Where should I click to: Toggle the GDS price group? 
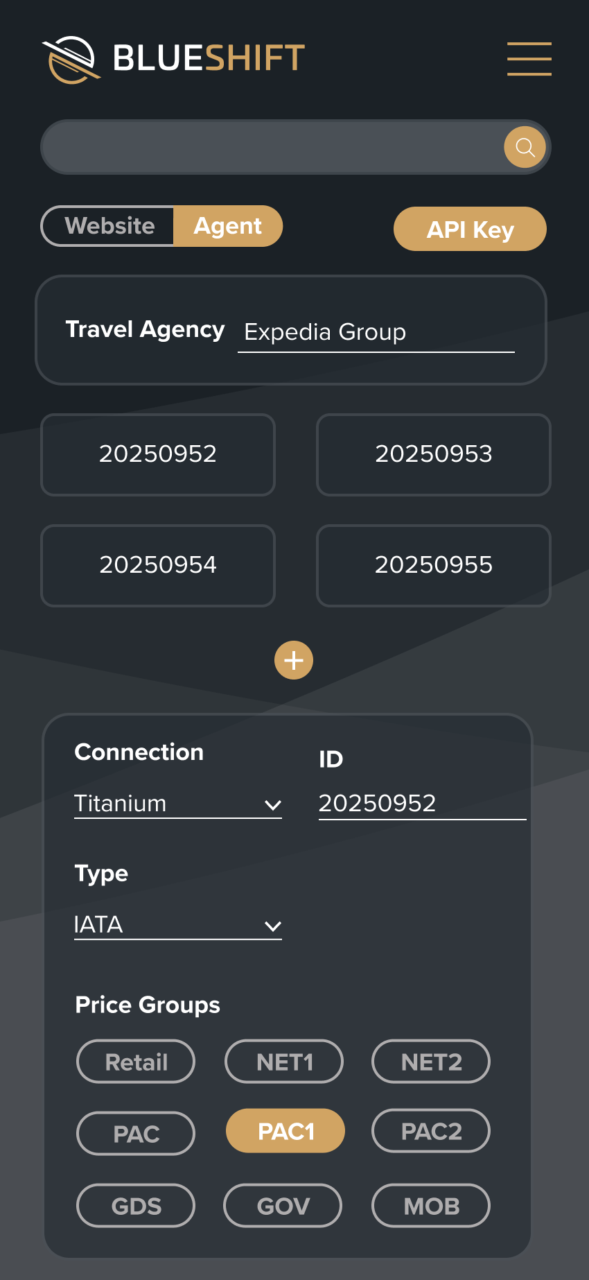pyautogui.click(x=136, y=1206)
